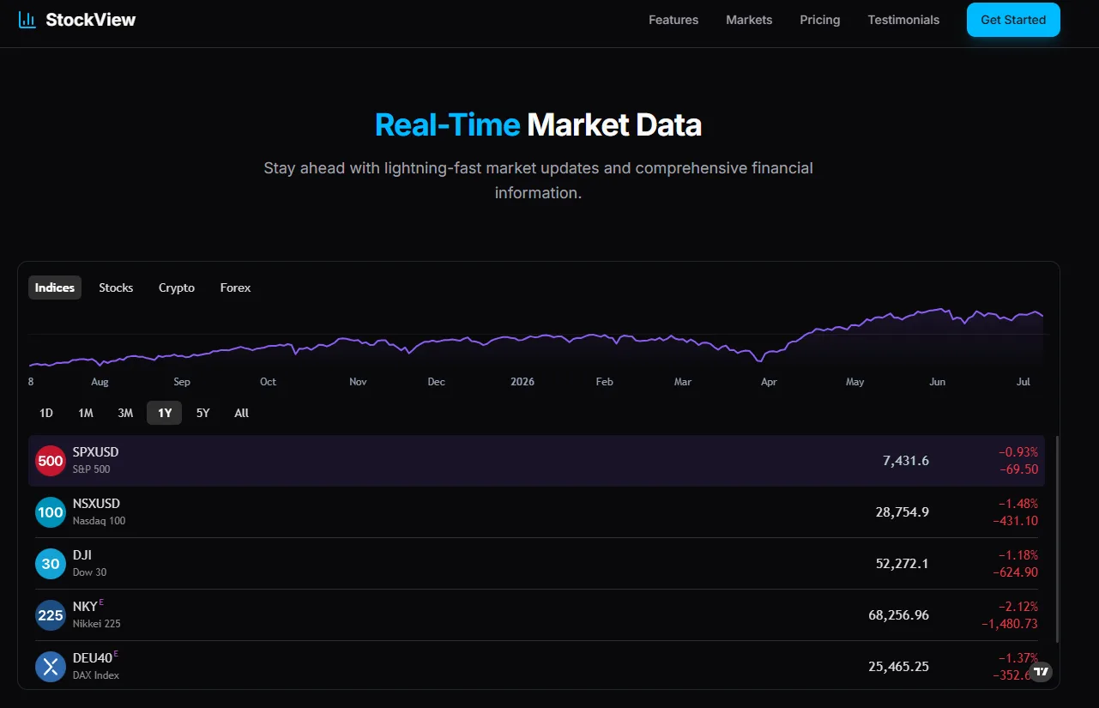Screen dimensions: 1099x708
Task: Click the Nikkei 225 description label
Action: [x=97, y=624]
